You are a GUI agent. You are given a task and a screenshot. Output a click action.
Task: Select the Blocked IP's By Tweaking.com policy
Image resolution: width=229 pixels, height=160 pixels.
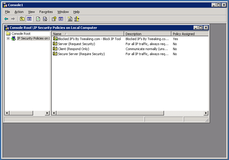pos(89,39)
